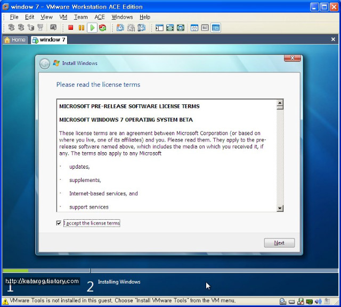341x307 pixels.
Task: Click the Revert to snapshot icon
Action: pyautogui.click(x=131, y=28)
